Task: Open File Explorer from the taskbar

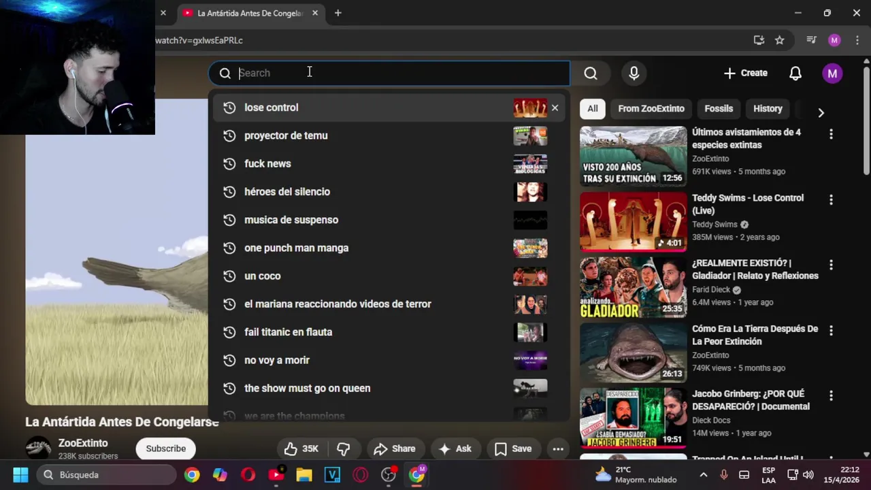Action: click(x=303, y=474)
